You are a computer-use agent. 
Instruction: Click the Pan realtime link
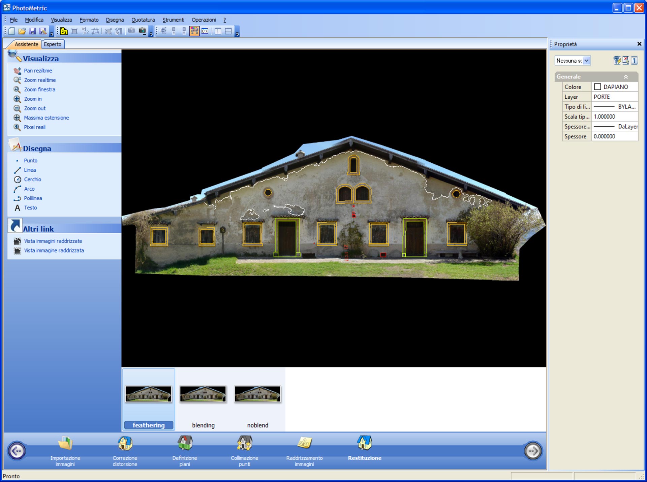coord(38,71)
